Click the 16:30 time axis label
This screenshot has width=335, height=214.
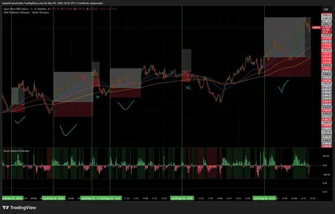(x=312, y=198)
